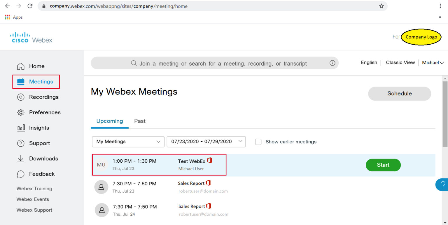
Task: Open the date range 07/23/2020 - 07/29/2020 dropdown
Action: coord(206,142)
